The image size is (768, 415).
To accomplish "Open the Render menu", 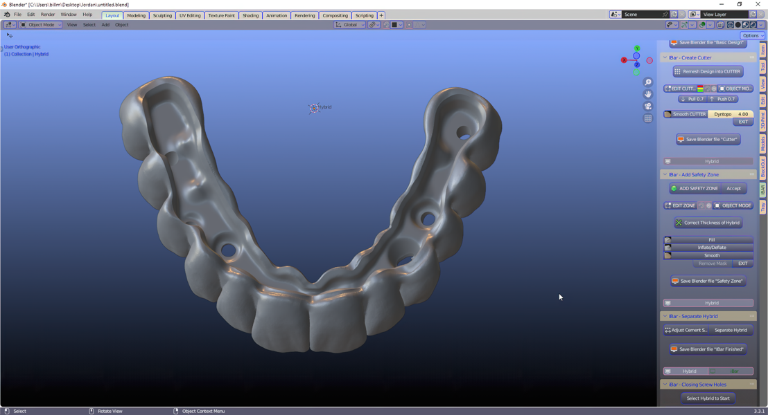I will click(x=48, y=15).
